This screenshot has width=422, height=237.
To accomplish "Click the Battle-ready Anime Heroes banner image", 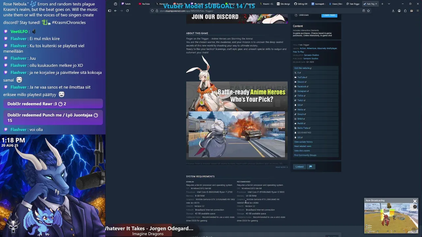I will coord(237,96).
